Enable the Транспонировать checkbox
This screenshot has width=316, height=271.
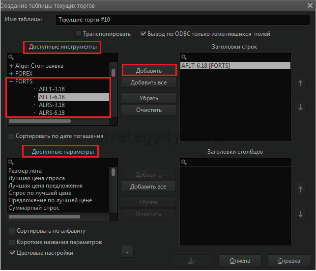tap(79, 34)
